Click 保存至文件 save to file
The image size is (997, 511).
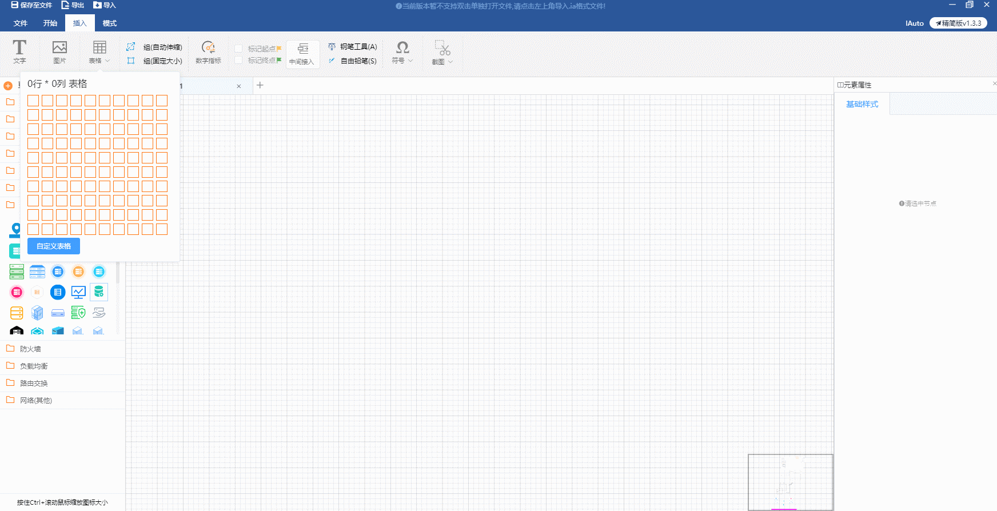click(31, 5)
